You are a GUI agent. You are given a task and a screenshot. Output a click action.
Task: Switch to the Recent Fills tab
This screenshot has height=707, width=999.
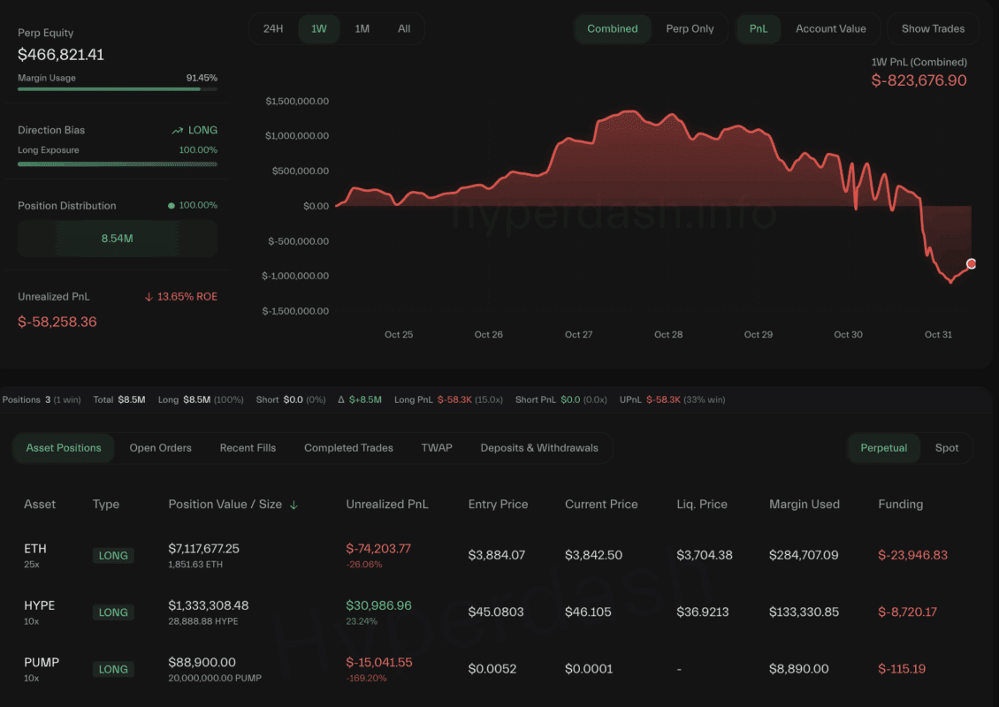248,448
